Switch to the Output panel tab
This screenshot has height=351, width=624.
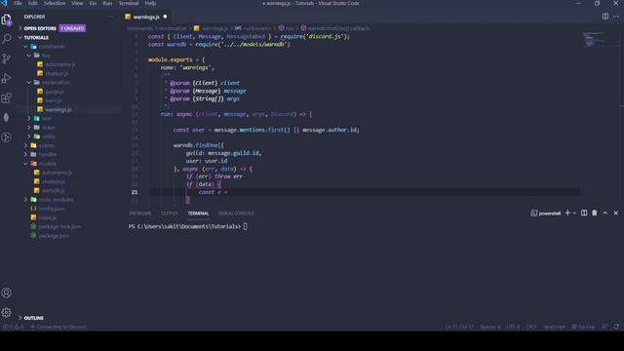pyautogui.click(x=170, y=214)
